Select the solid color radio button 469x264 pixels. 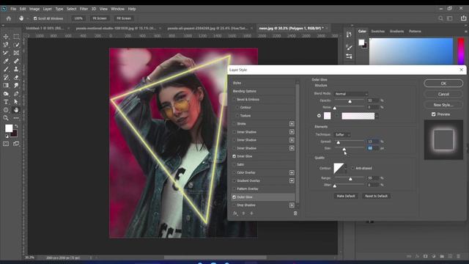coord(319,116)
